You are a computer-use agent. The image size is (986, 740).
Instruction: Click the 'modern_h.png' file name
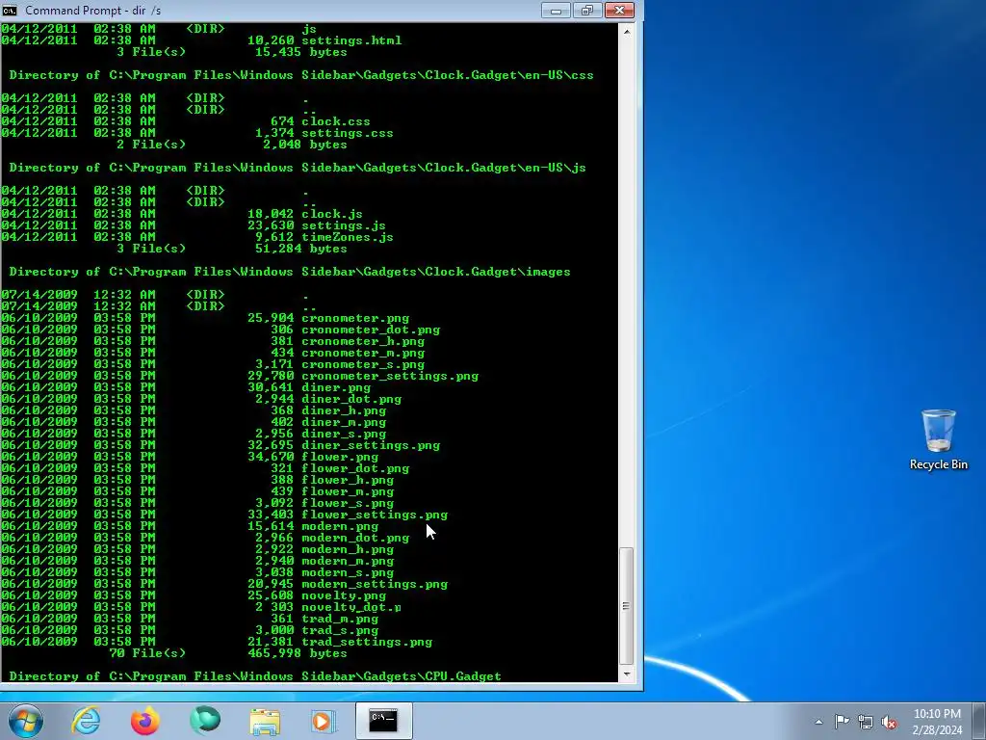347,549
